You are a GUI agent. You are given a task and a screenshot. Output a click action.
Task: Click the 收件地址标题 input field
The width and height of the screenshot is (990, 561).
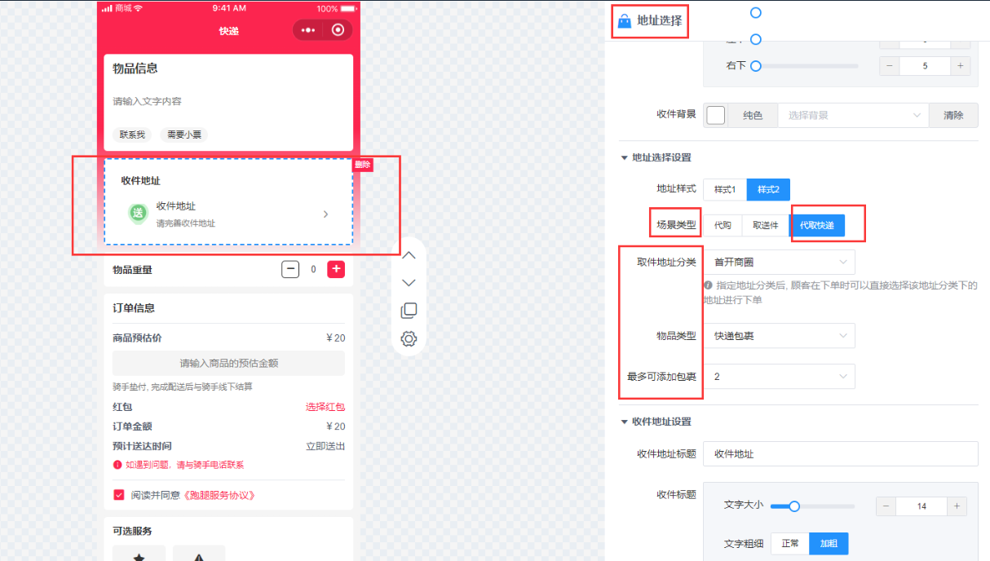point(841,453)
